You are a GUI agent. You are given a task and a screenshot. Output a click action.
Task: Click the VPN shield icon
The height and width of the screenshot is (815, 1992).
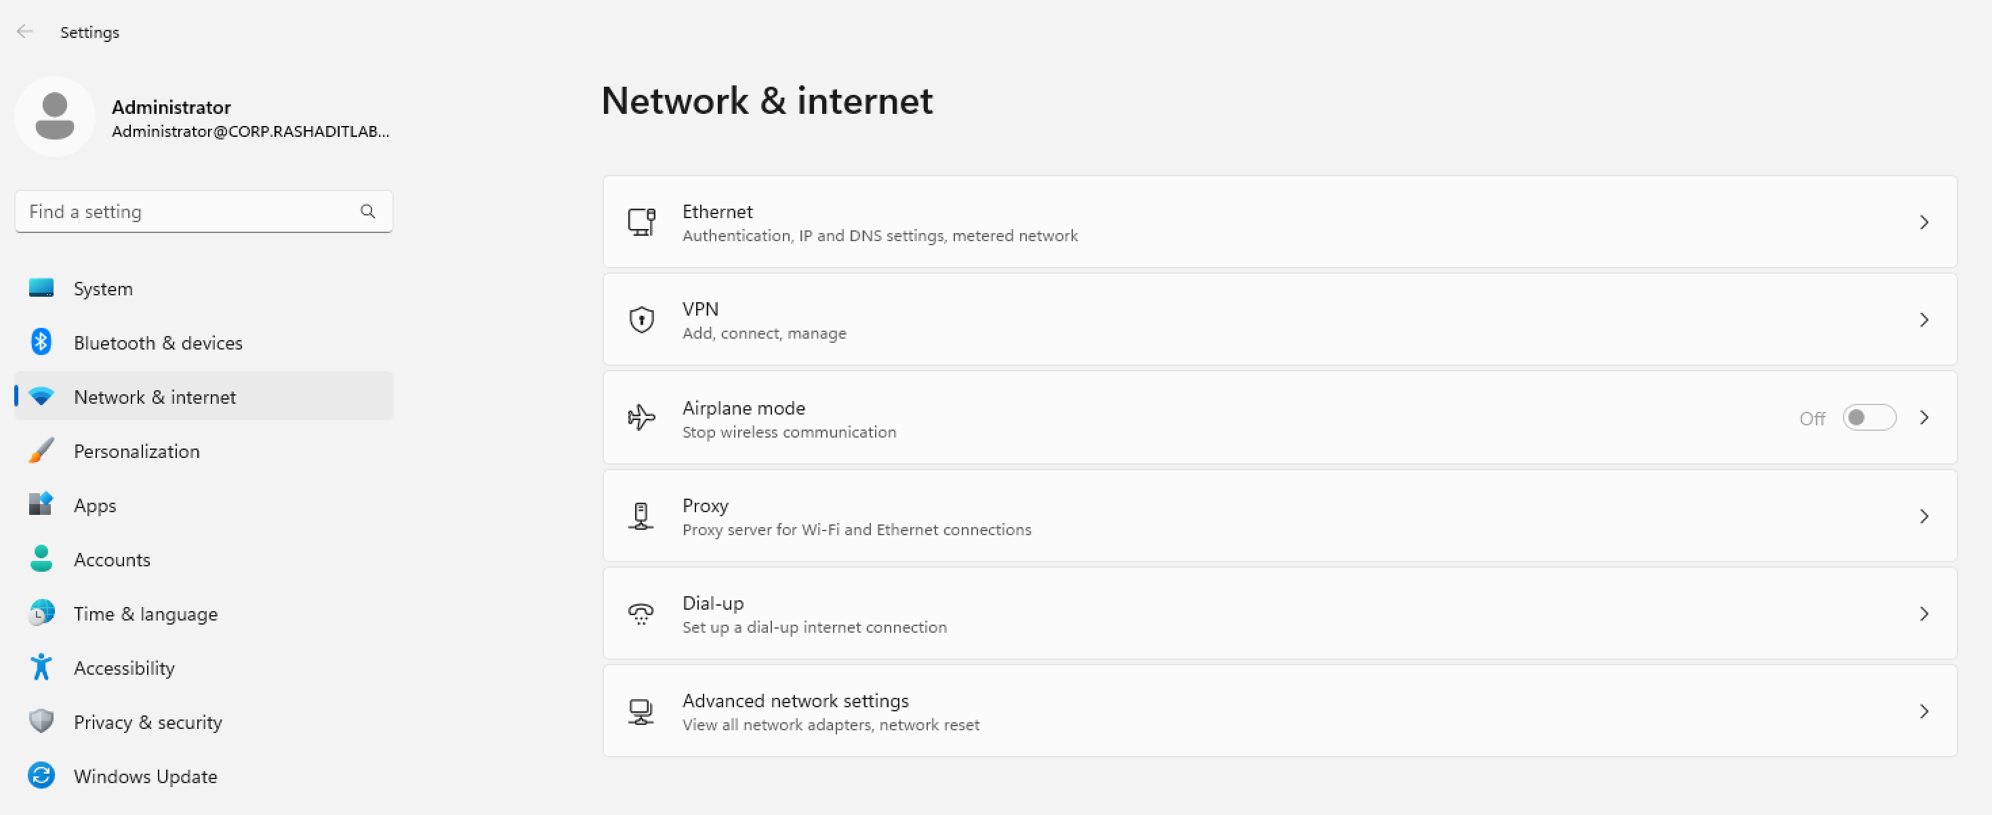point(641,319)
